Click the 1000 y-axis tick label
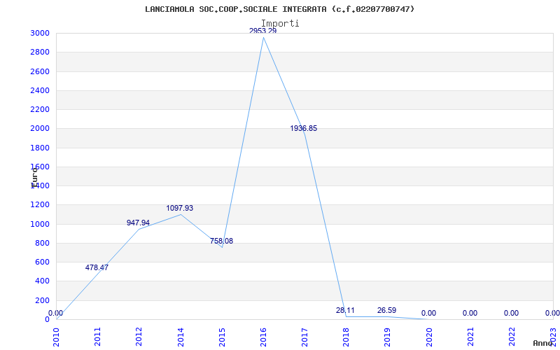Screen dimensions: 560x350 (x=40, y=224)
